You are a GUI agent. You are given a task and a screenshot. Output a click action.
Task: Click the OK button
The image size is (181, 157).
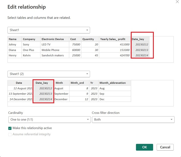(145, 147)
